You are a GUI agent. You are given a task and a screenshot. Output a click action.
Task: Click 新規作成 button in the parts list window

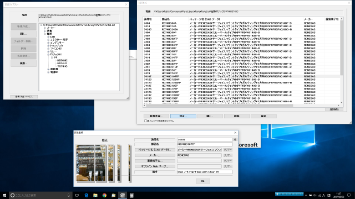click(156, 116)
